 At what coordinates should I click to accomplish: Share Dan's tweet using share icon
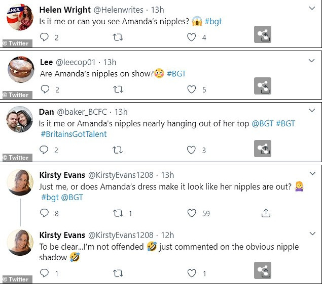pos(262,148)
